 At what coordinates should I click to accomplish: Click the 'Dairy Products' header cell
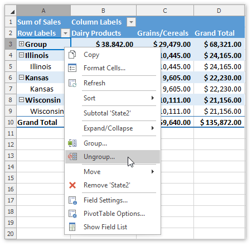(103, 33)
